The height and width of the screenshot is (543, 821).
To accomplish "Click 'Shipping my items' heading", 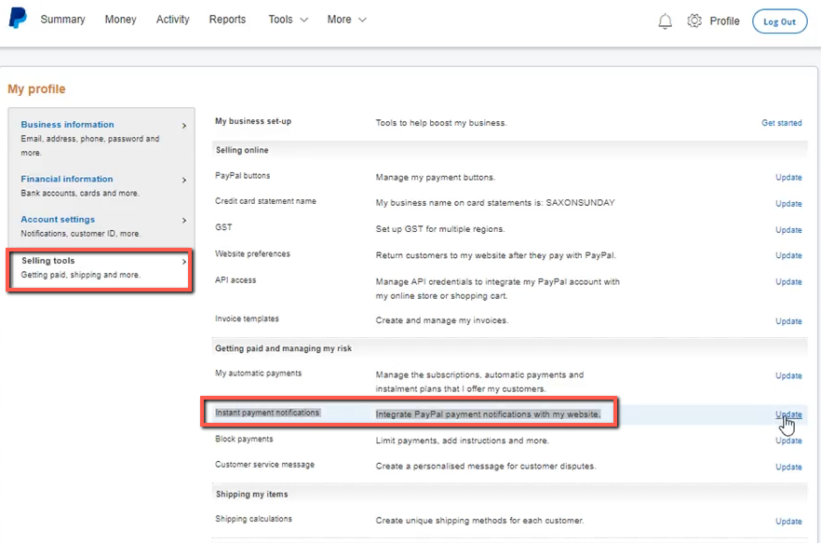I will 252,495.
